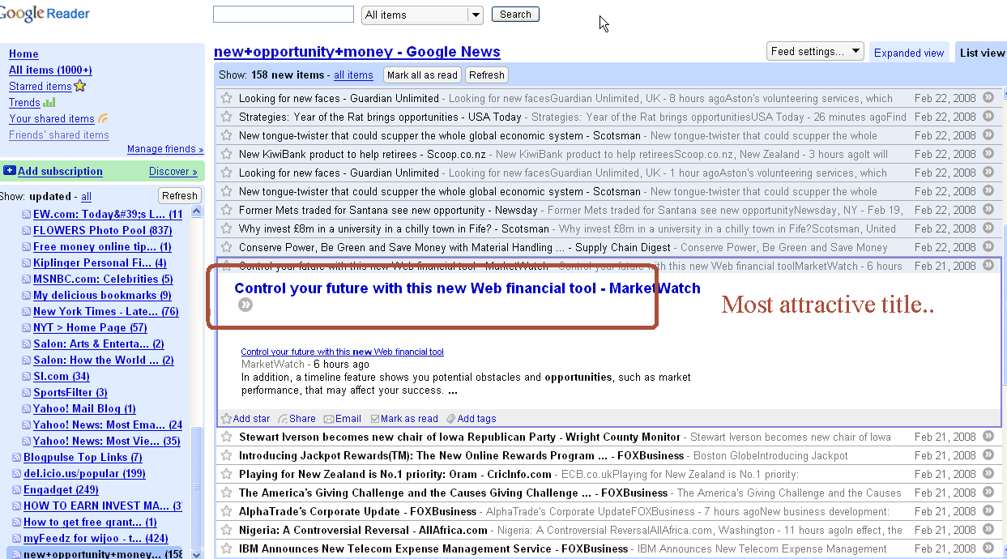
Task: Click Refresh button in the feed toolbar
Action: tap(486, 75)
